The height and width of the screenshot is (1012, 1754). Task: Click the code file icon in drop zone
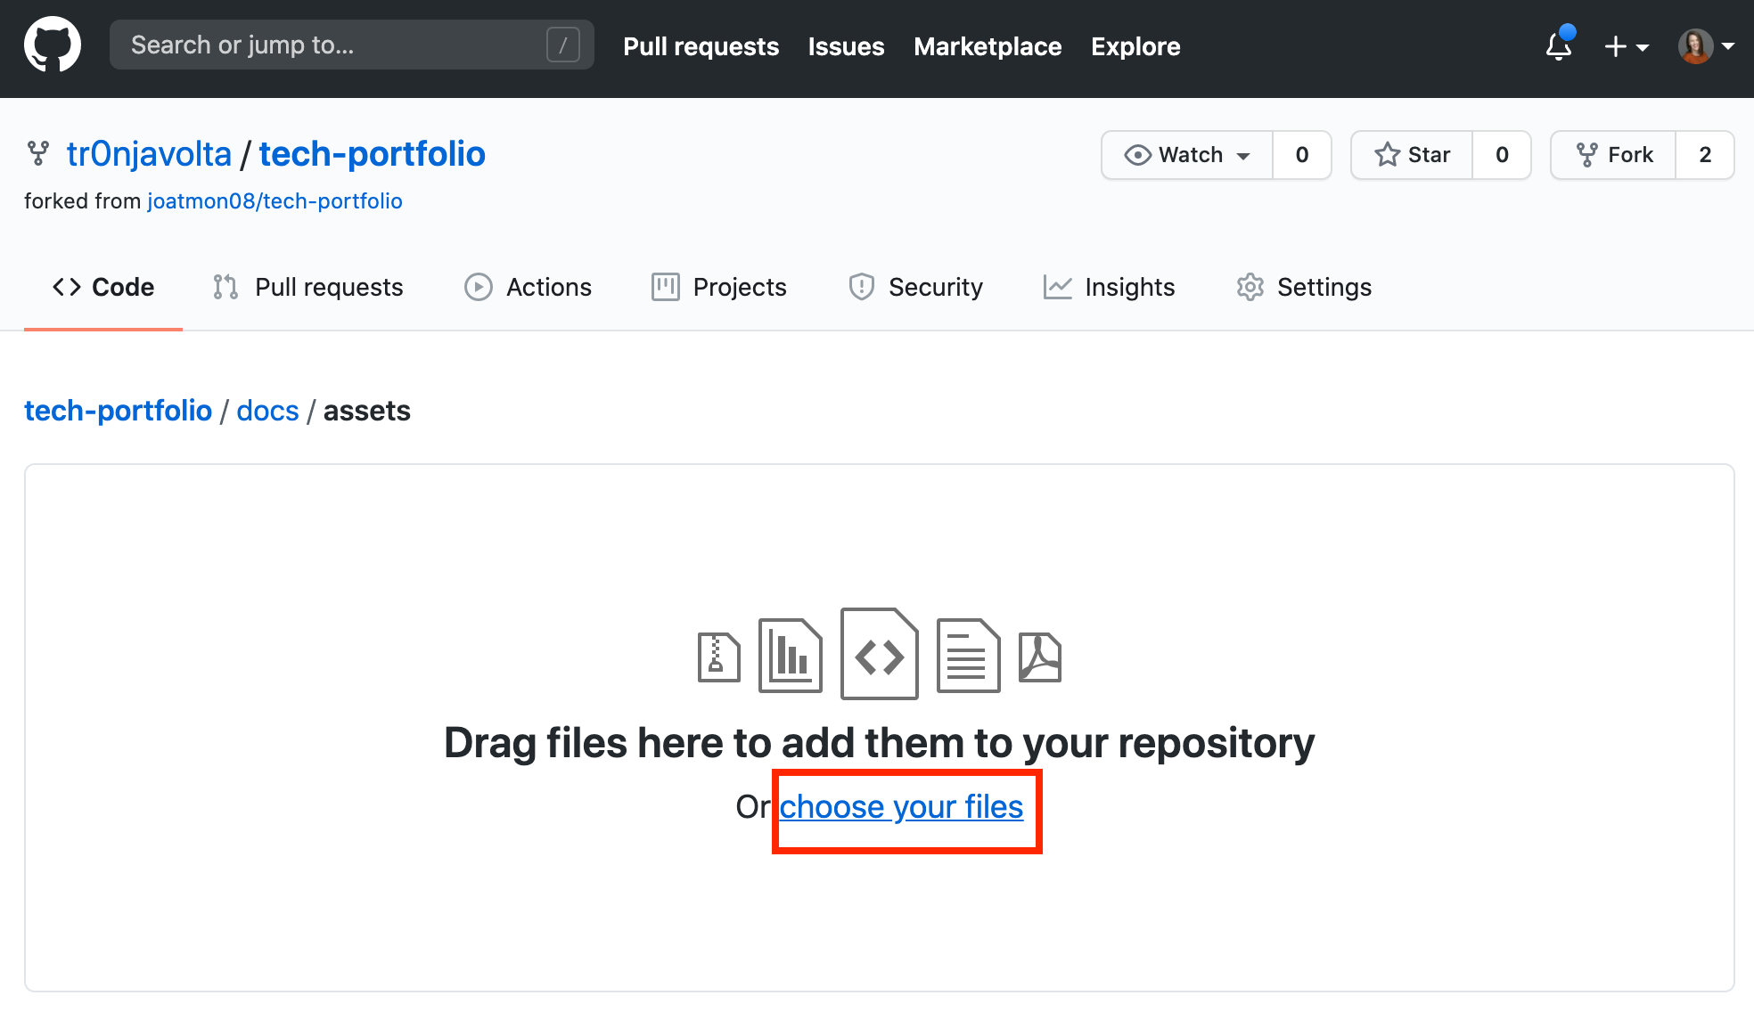pyautogui.click(x=879, y=655)
